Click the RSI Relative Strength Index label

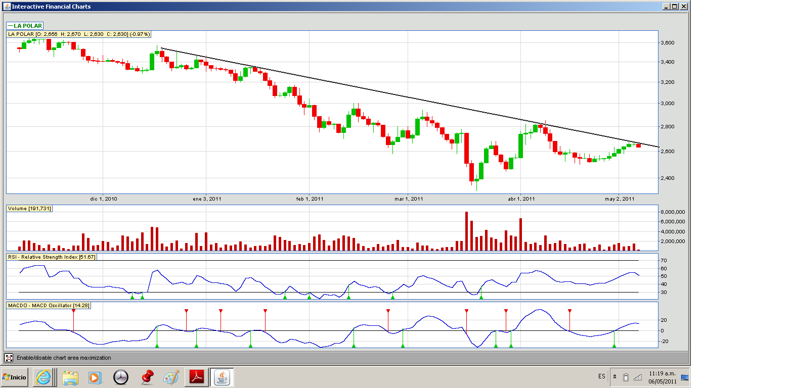pos(51,257)
